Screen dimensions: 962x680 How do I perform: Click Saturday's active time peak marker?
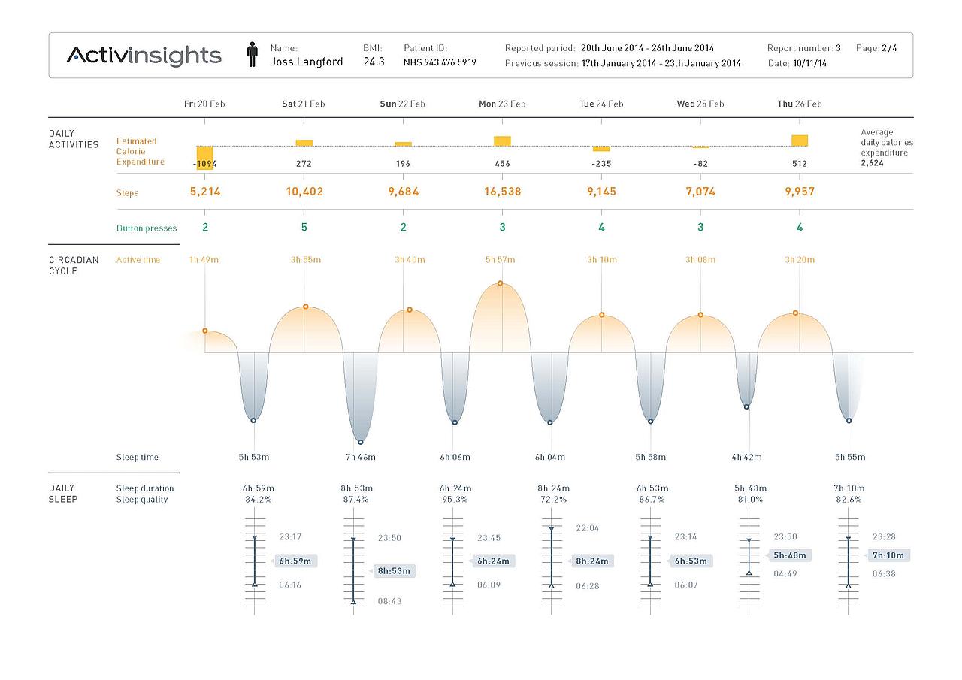(x=306, y=307)
